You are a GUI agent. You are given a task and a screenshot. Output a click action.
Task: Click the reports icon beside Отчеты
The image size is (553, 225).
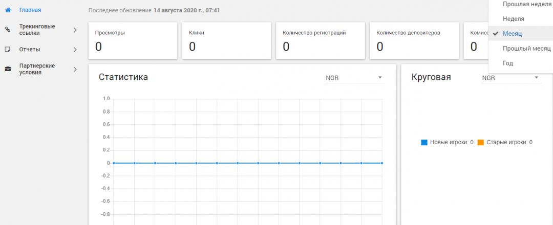click(x=8, y=50)
